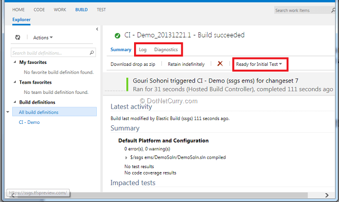Open the CODE hub menu
The image size is (339, 202).
(39, 10)
